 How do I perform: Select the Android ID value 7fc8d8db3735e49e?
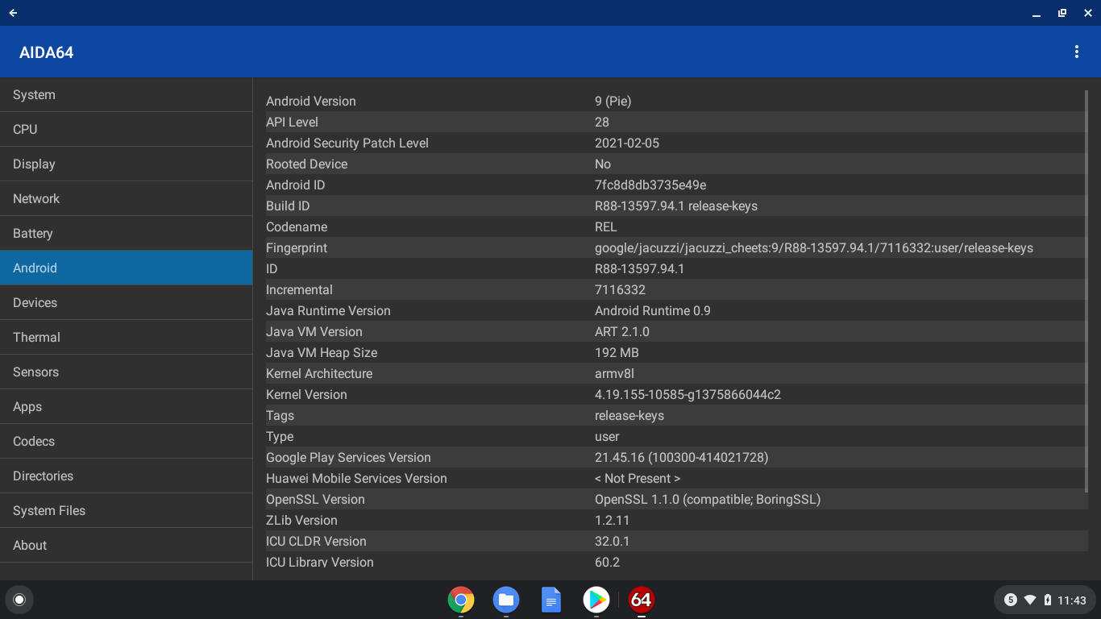click(650, 185)
